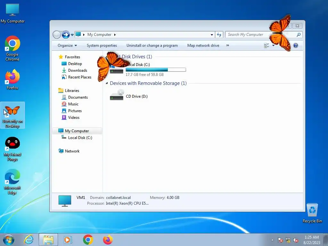Click the Hard Disk Drives group header
This screenshot has width=328, height=246.
[134, 57]
